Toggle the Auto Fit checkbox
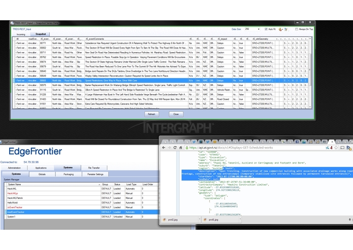Screen dimensions: 353x250 266,29
